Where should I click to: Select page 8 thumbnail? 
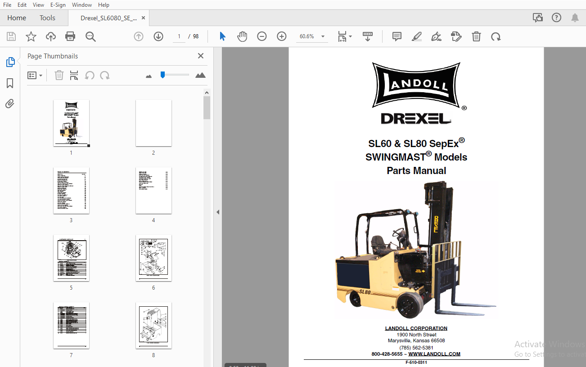pos(153,326)
